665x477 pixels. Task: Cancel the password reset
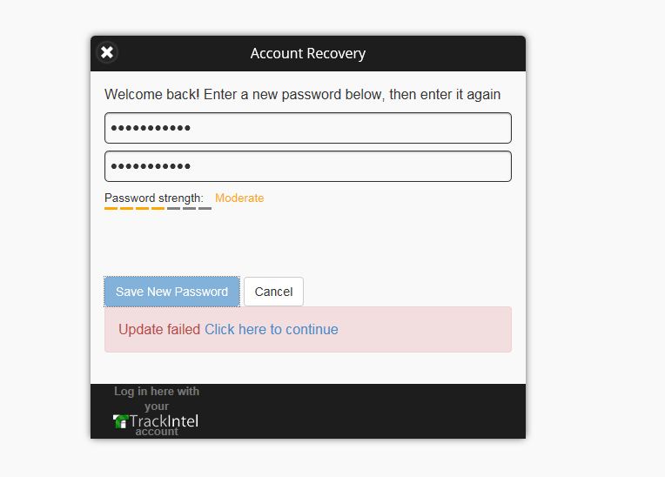273,292
